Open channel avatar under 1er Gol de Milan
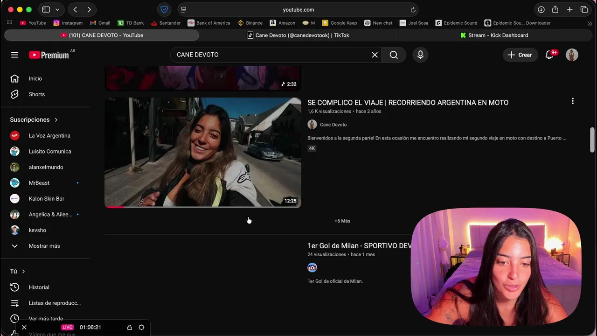This screenshot has width=597, height=336. [x=312, y=267]
